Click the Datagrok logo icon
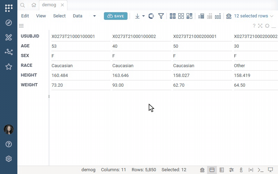Image resolution: width=278 pixels, height=174 pixels. [8, 8]
